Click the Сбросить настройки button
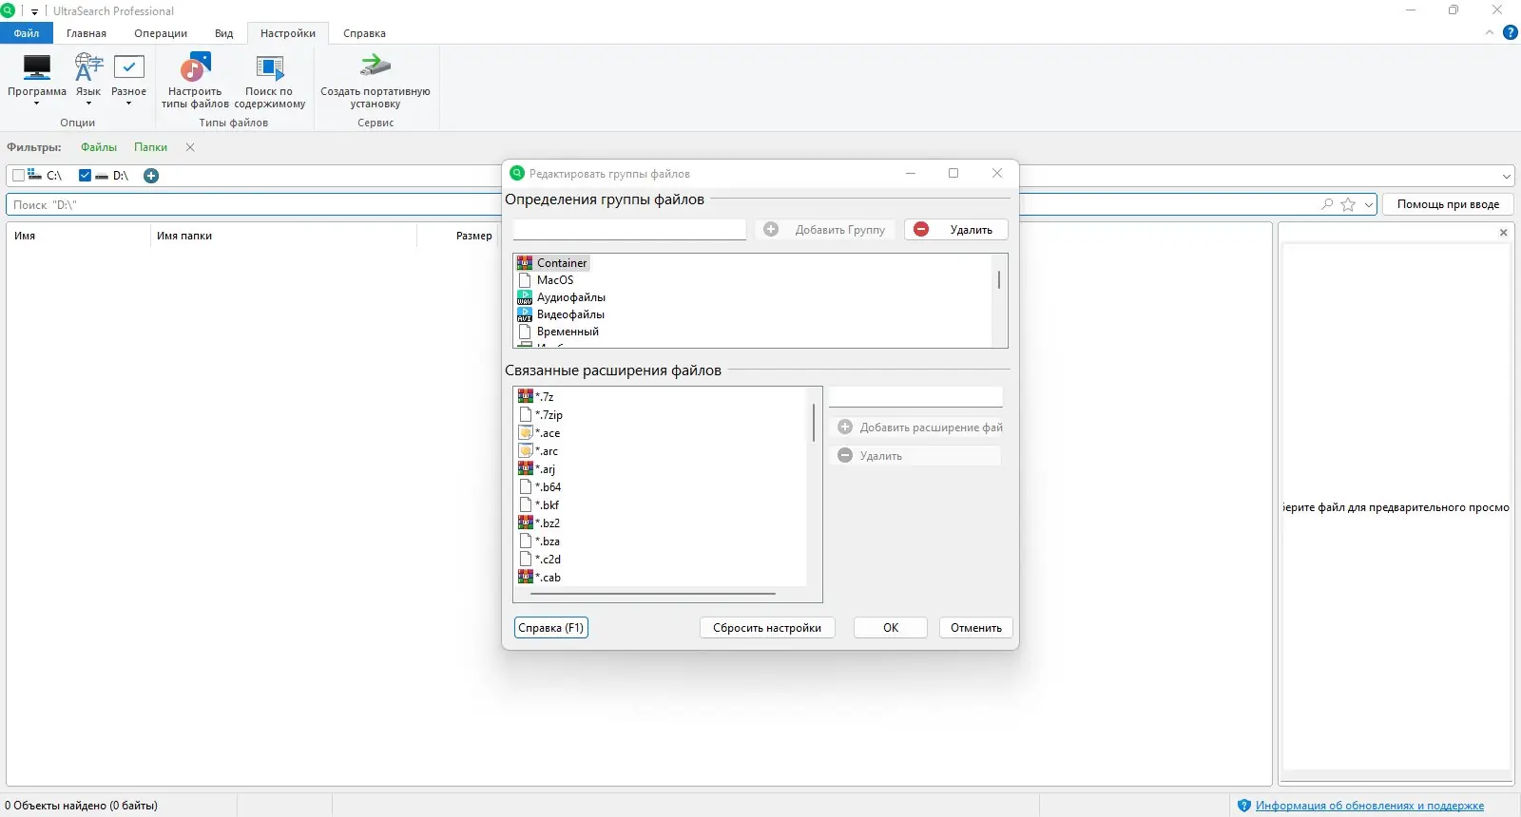Viewport: 1521px width, 817px height. [x=767, y=628]
